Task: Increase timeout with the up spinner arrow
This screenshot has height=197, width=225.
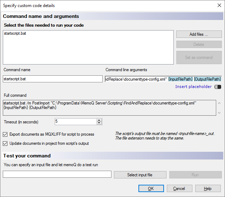Action: tap(99, 120)
